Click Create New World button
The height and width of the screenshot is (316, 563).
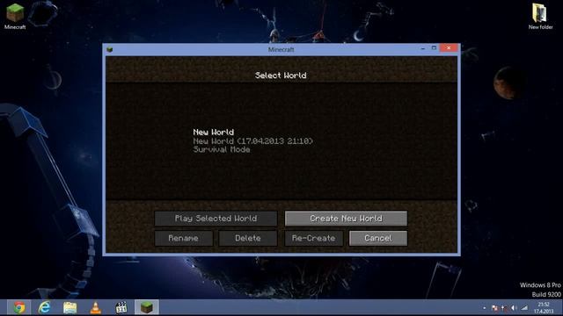(346, 219)
